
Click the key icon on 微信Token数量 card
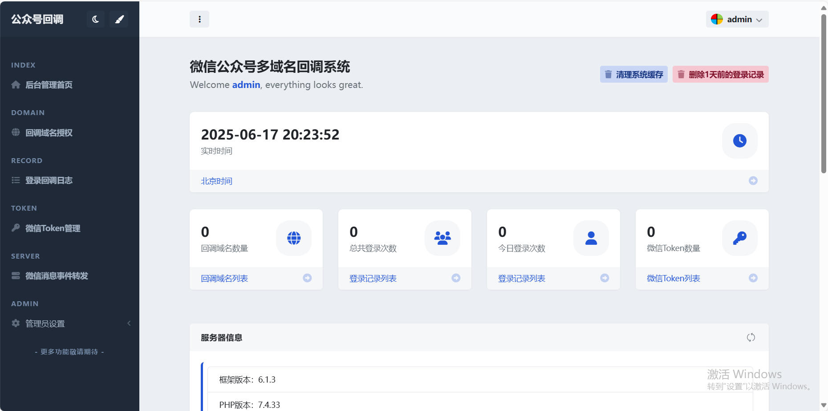point(740,238)
